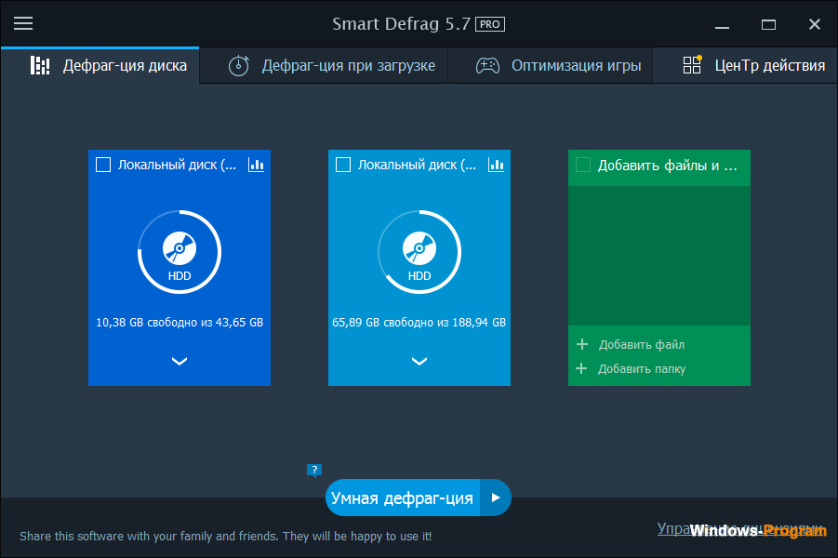Image resolution: width=838 pixels, height=558 pixels.
Task: Select 10,38 GB свободно из 43,65 GB text
Action: coord(180,323)
